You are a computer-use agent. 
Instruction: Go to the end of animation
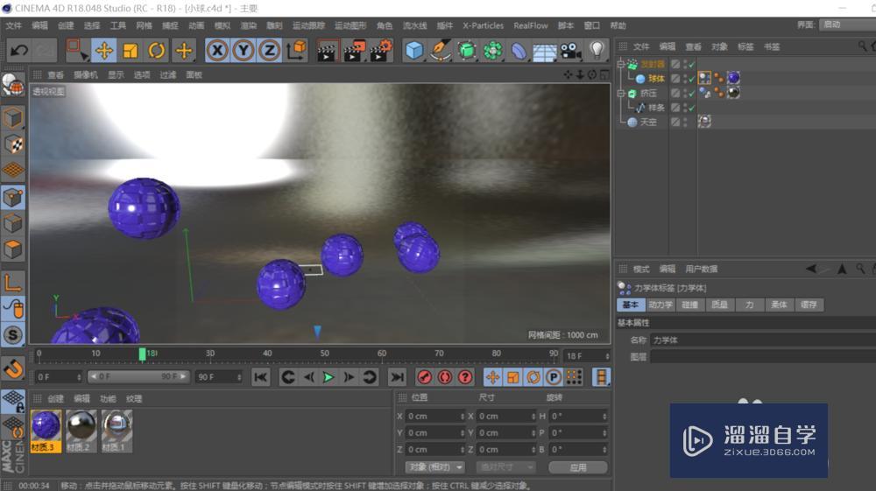[397, 377]
